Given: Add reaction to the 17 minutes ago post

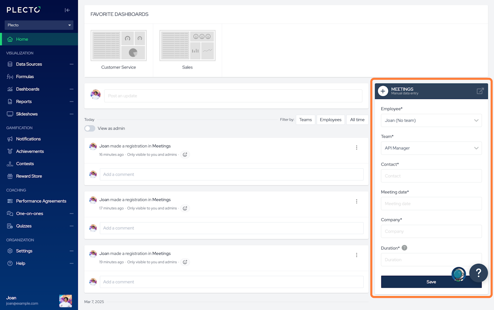Looking at the screenshot, I should (185, 208).
